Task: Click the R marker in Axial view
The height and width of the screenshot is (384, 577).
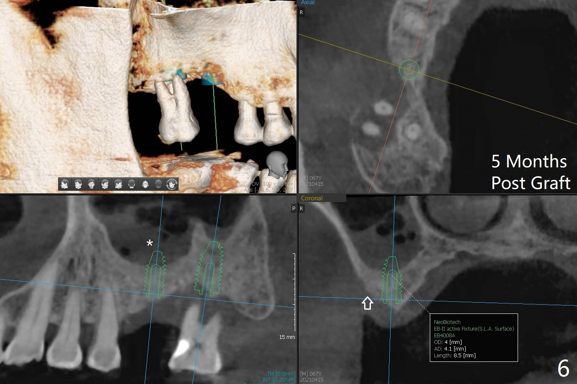Action: pos(301,13)
